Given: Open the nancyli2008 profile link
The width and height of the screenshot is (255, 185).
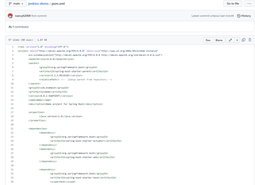Looking at the screenshot, I should [x=23, y=16].
